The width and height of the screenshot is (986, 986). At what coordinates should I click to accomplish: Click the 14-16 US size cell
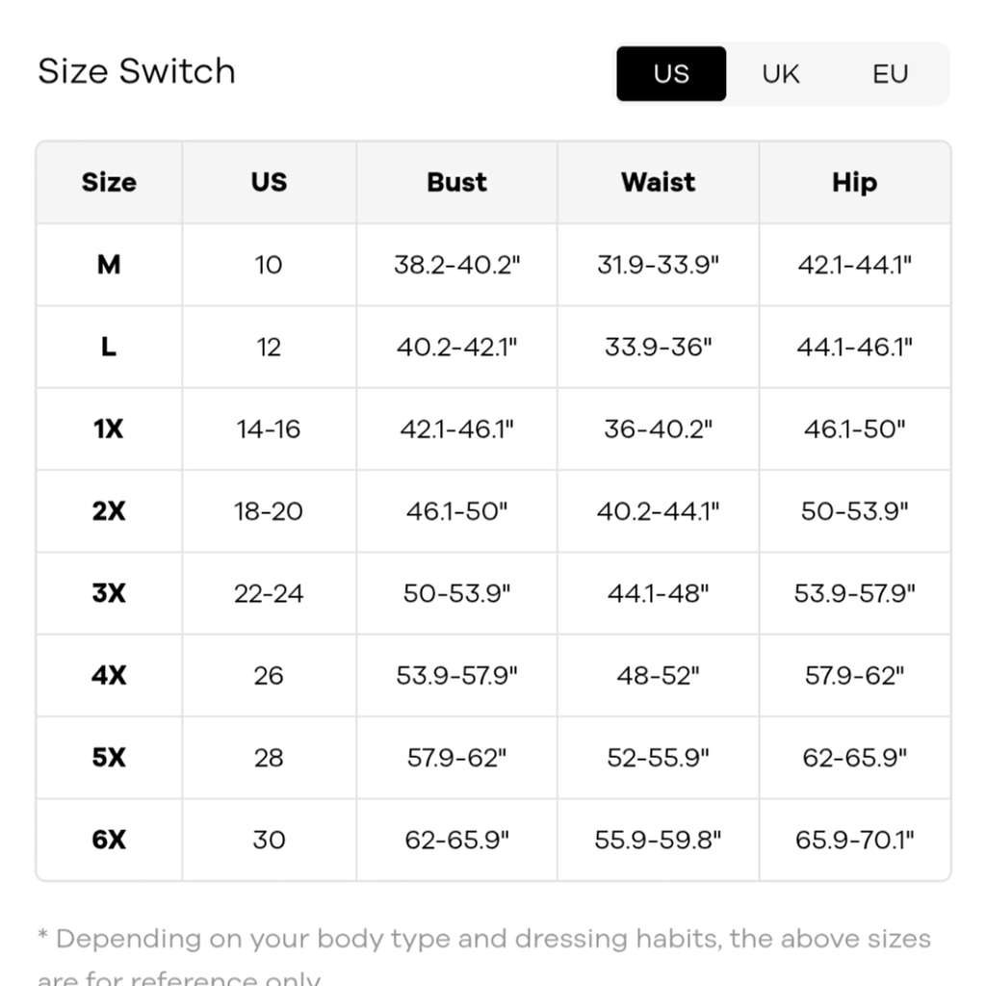(270, 428)
